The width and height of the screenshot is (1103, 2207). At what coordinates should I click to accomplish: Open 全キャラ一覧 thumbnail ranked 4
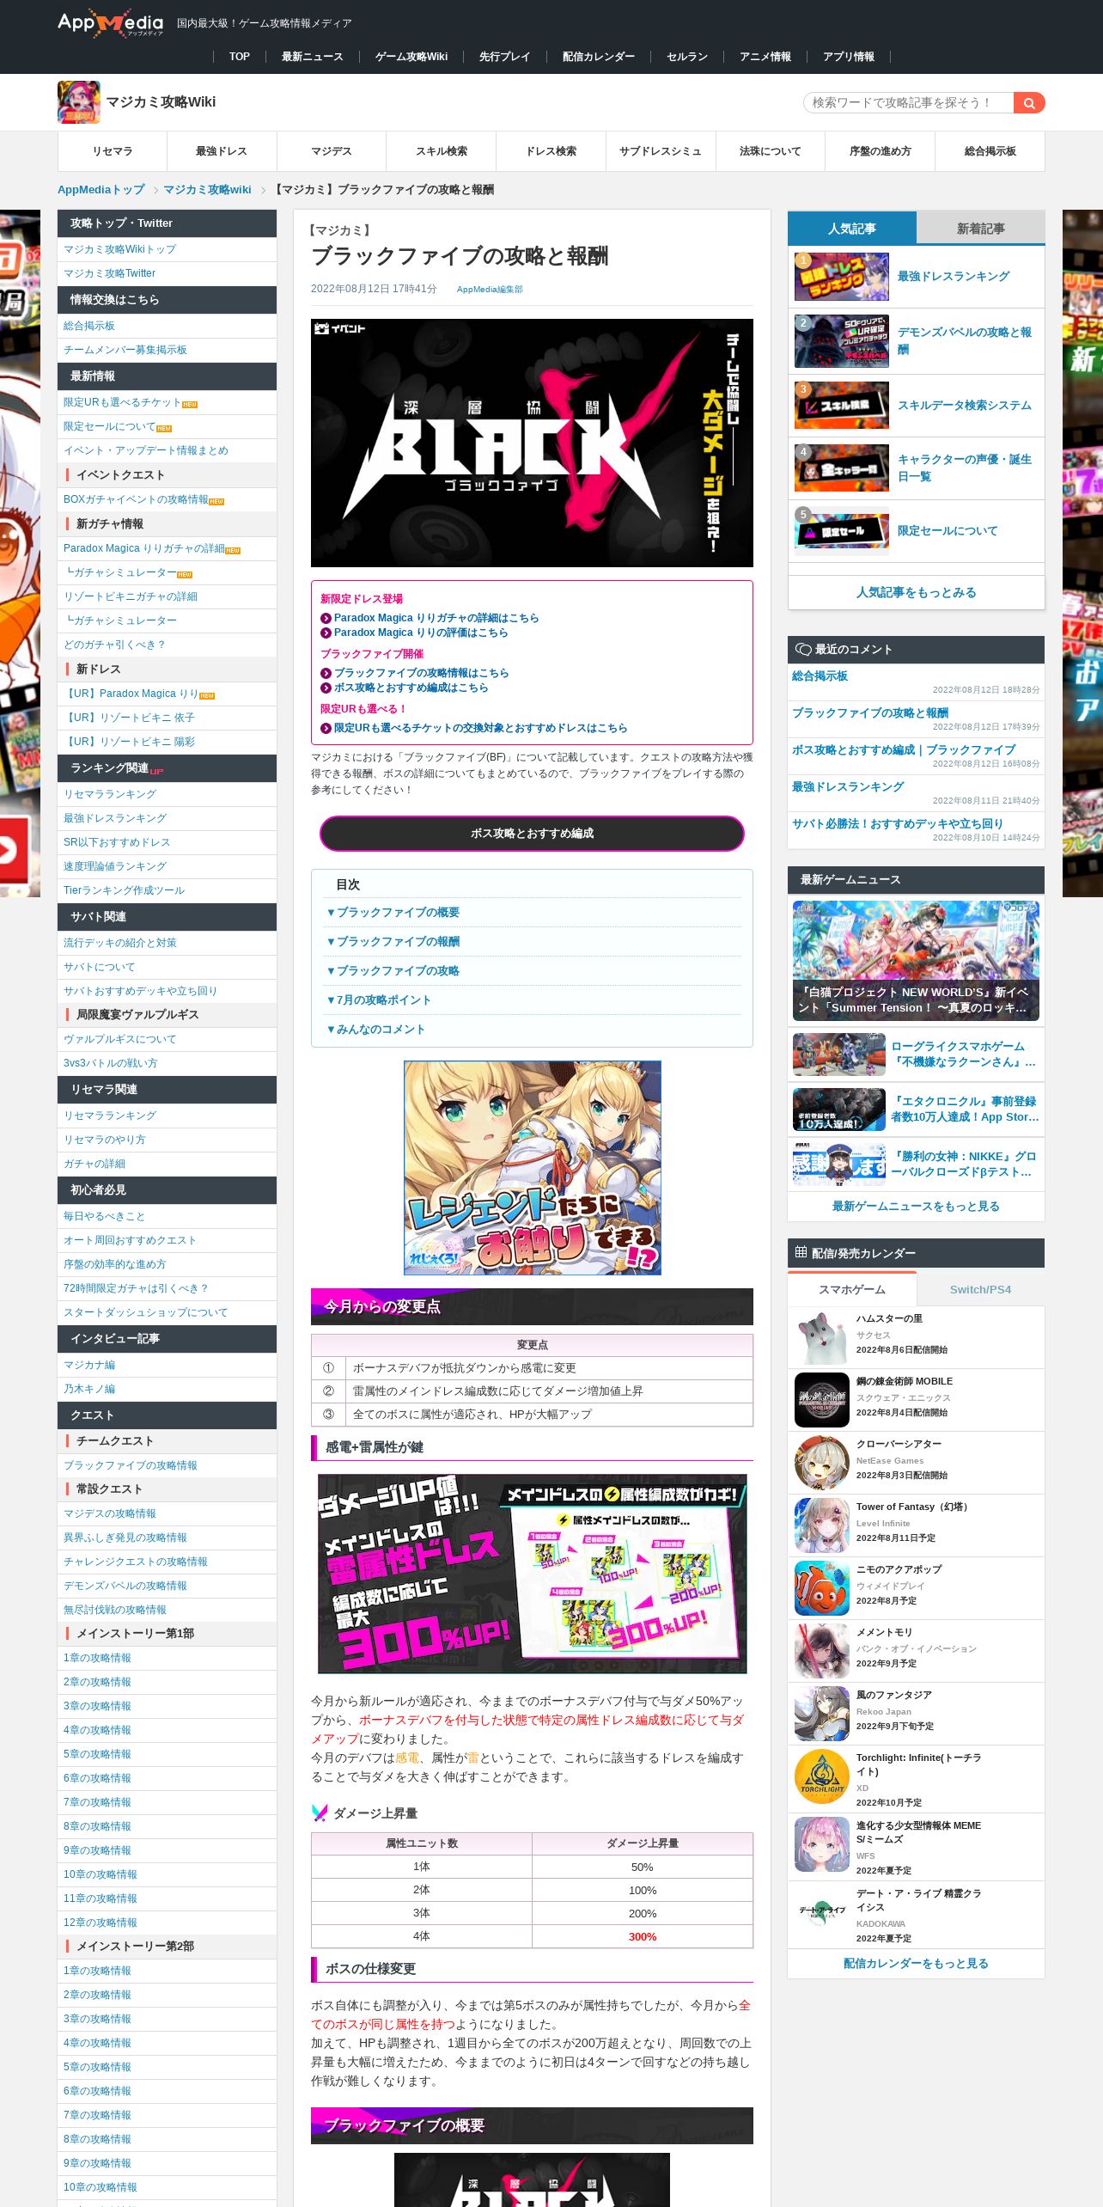(842, 468)
